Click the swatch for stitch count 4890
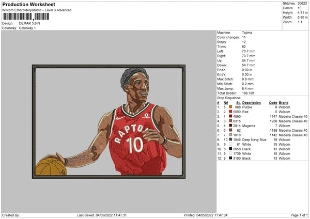Screen dimensions: 310x219 point(230,116)
